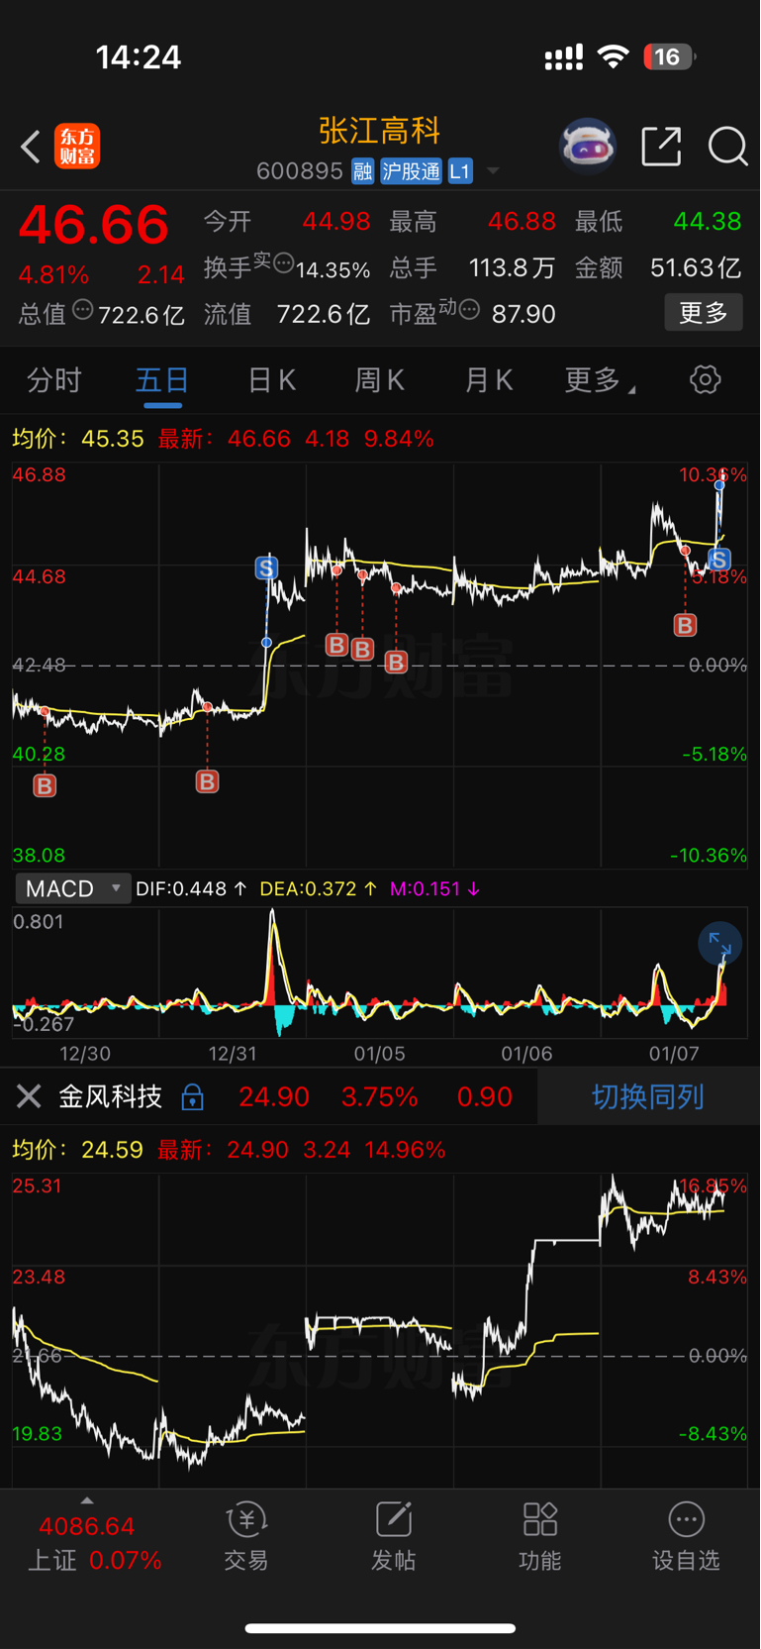Expand 更多 chart period menu
Screen dimensions: 761x1649
pos(600,380)
